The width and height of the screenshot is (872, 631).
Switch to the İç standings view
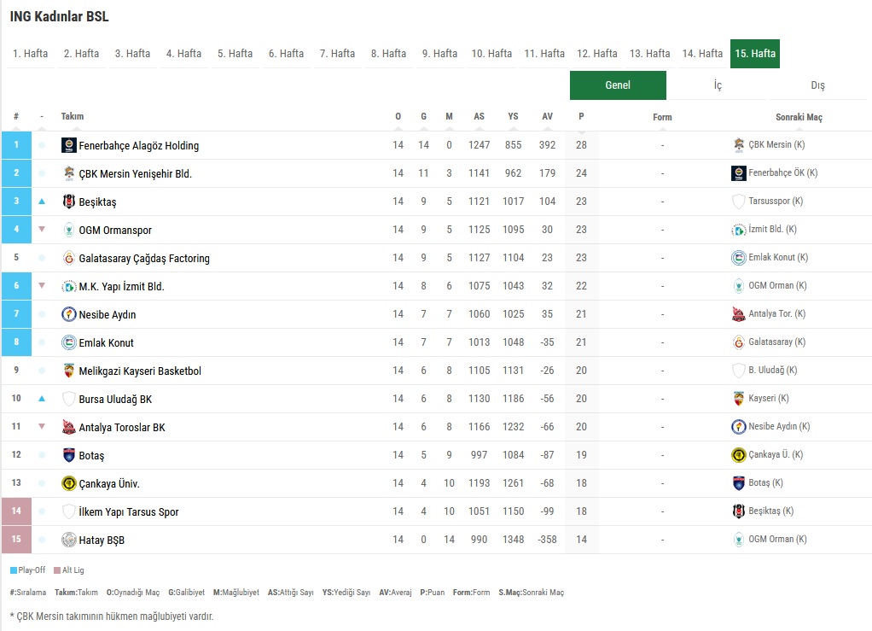point(717,85)
